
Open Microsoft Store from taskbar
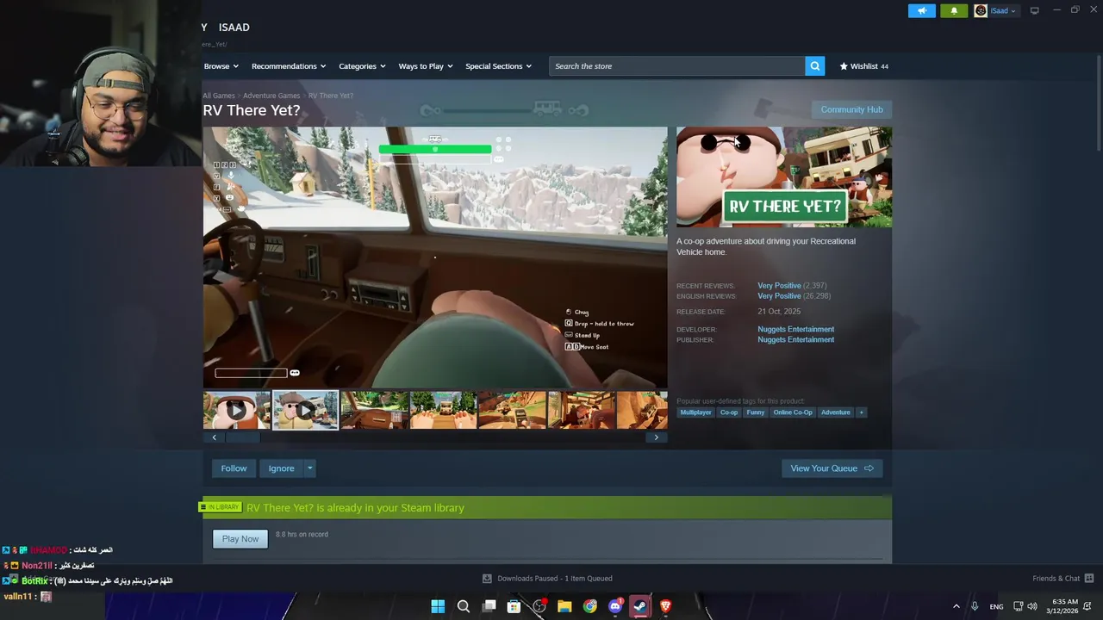(514, 606)
